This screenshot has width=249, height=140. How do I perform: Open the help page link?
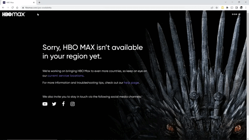[131, 83]
